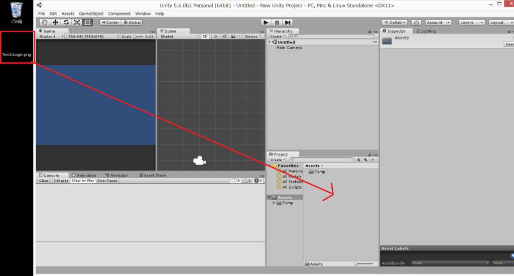Image resolution: width=514 pixels, height=276 pixels.
Task: Open the Component menu
Action: [119, 14]
